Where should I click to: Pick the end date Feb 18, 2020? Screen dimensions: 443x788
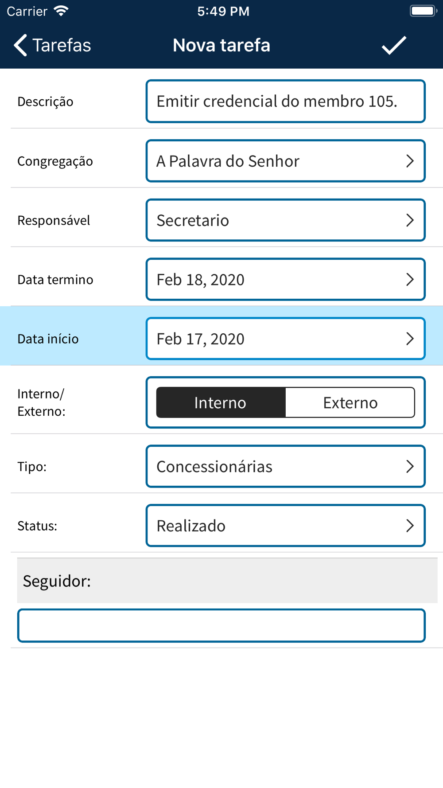286,280
